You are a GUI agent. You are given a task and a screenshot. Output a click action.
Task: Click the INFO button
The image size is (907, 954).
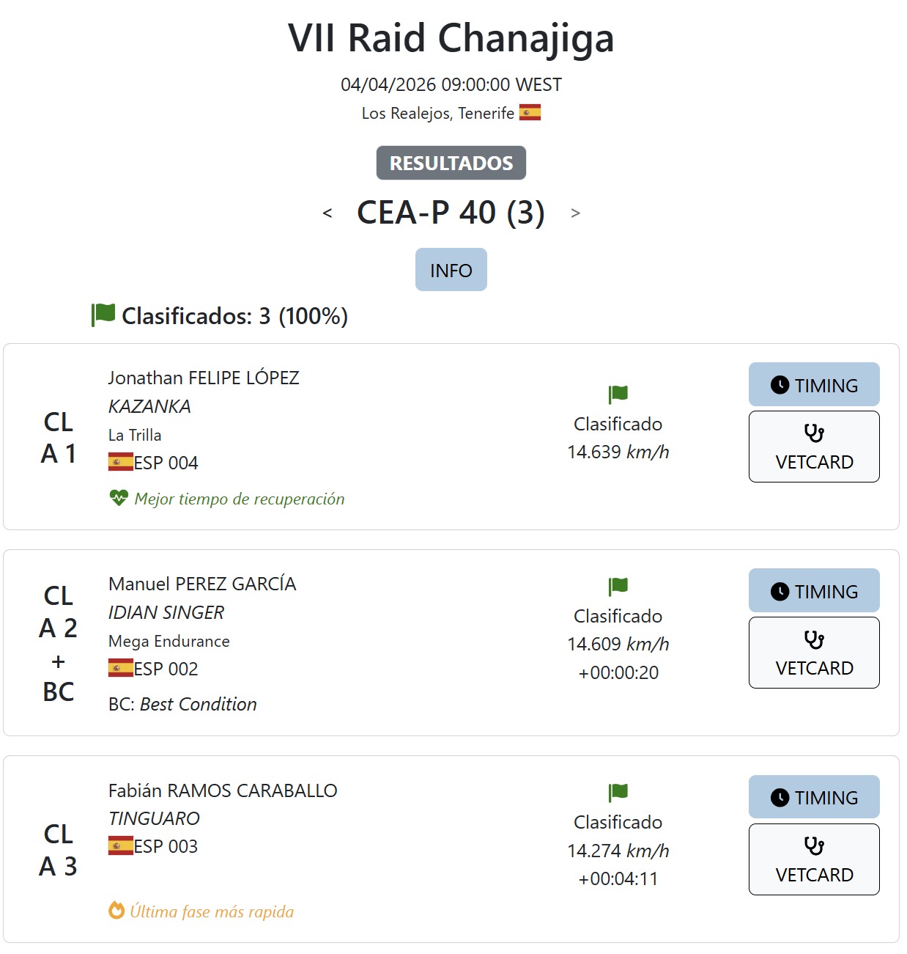[x=451, y=270]
